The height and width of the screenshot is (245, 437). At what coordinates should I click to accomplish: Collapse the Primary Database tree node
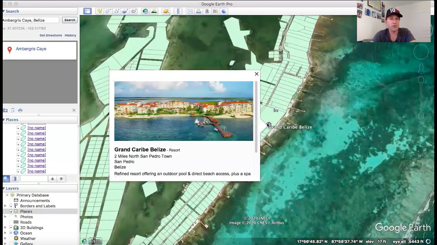pyautogui.click(x=7, y=195)
